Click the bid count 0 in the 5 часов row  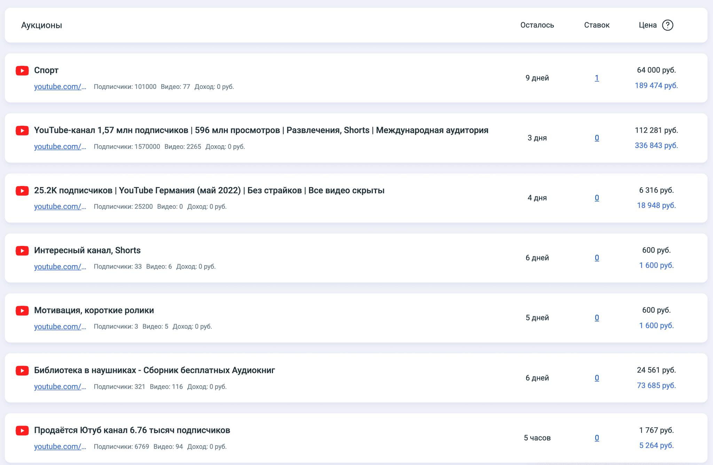point(597,438)
